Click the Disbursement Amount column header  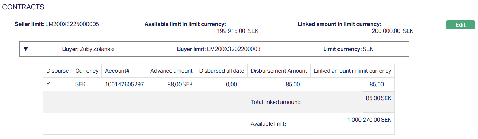pyautogui.click(x=279, y=71)
